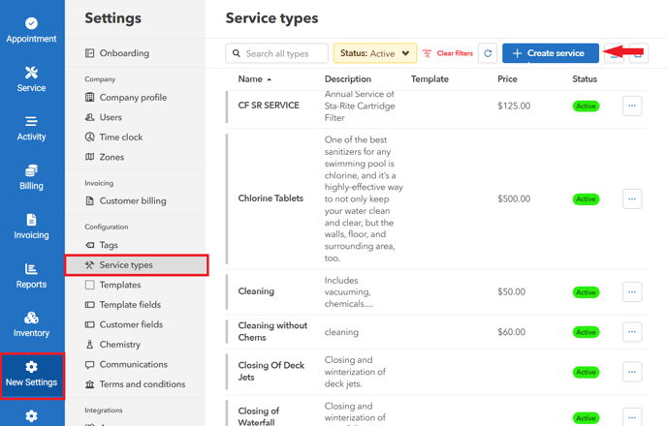This screenshot has width=667, height=426.
Task: Click the refresh icon beside Clear filters
Action: [488, 53]
